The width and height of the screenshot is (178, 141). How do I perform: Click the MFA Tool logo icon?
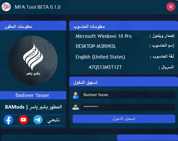[x=6, y=7]
